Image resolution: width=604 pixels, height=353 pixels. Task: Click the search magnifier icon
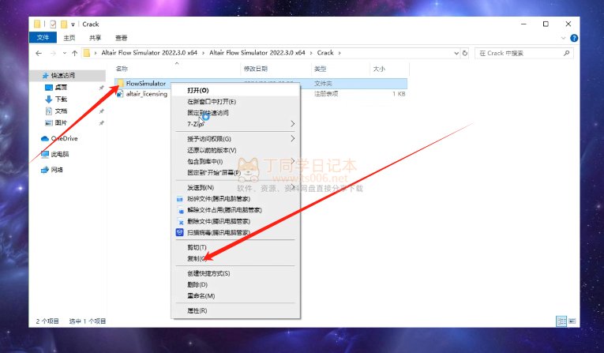[x=566, y=53]
